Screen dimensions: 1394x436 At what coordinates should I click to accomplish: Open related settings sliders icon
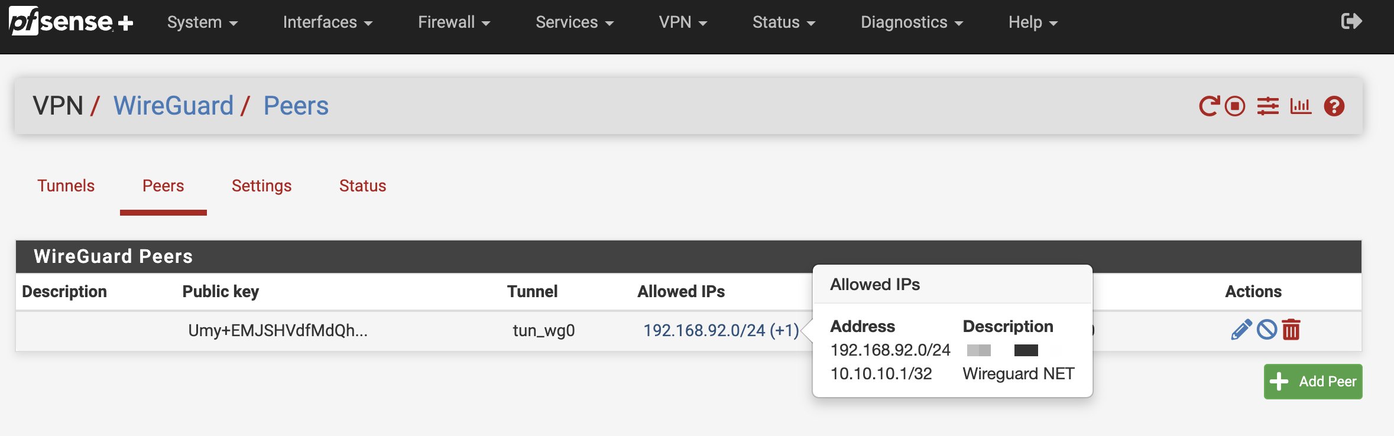click(1267, 106)
